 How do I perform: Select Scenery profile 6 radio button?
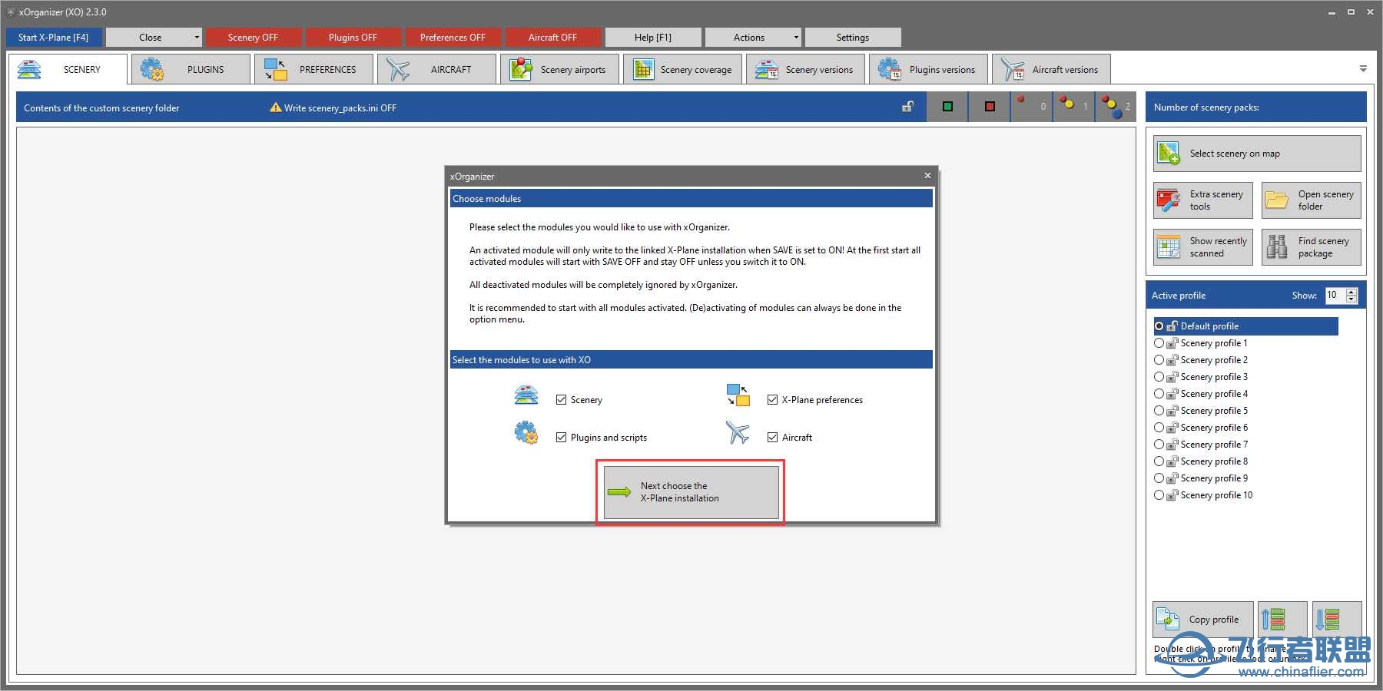point(1159,428)
